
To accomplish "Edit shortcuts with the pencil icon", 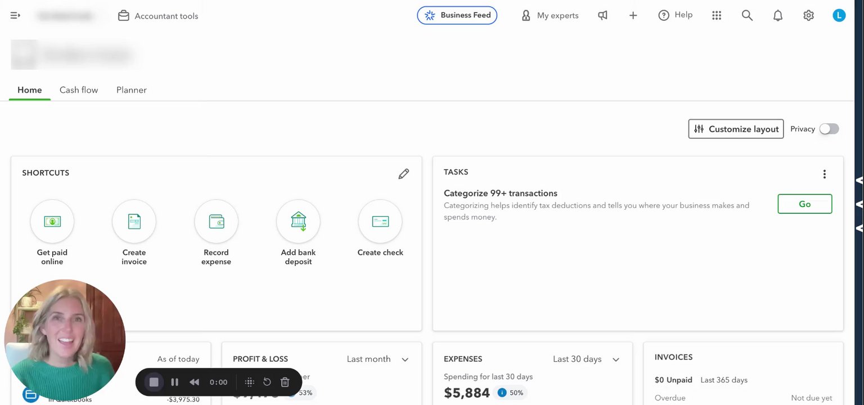I will (403, 174).
